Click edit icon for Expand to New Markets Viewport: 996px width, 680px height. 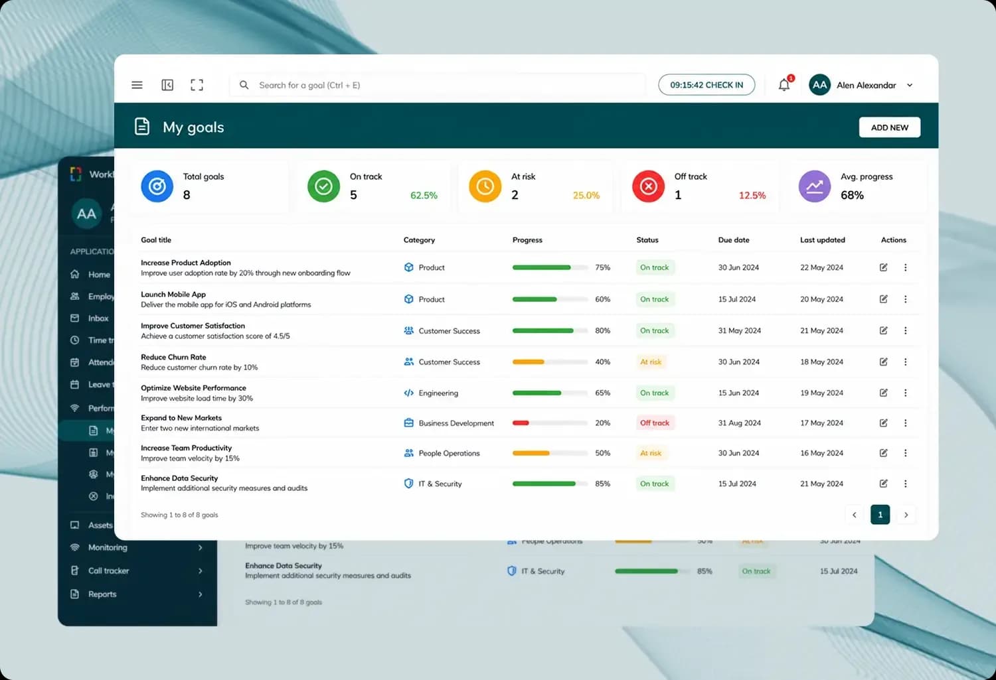pyautogui.click(x=883, y=423)
